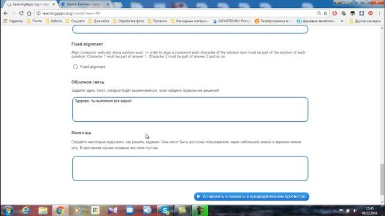Open the green screen recorder taskbar icon

point(200,211)
